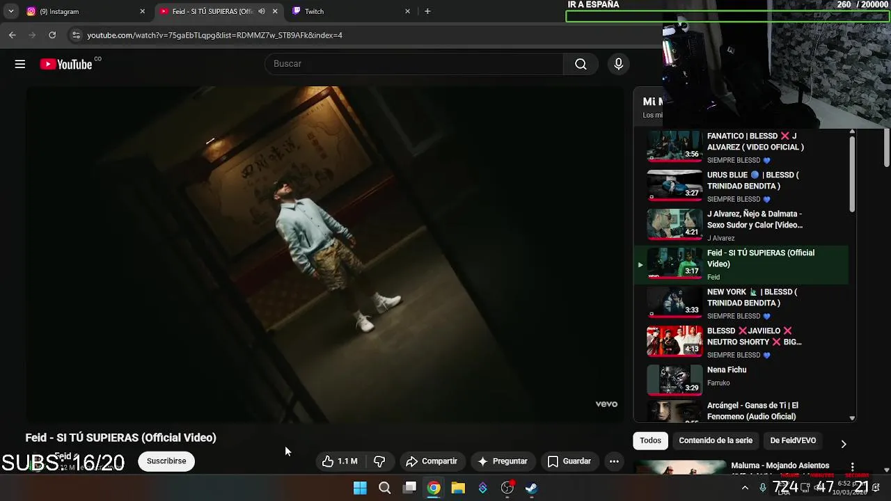Play URUS BLUE BLESSD playlist item

[741, 186]
